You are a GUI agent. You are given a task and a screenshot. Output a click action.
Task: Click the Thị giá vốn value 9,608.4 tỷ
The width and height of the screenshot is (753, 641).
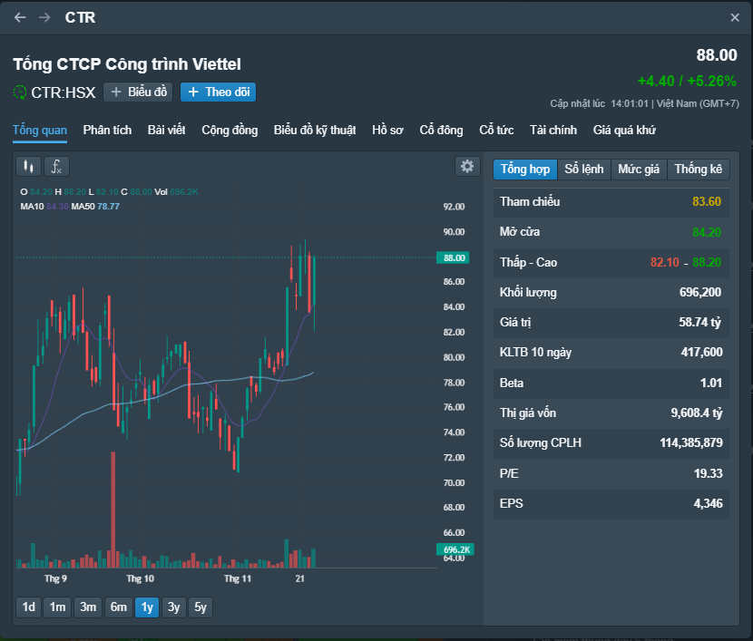click(x=697, y=413)
